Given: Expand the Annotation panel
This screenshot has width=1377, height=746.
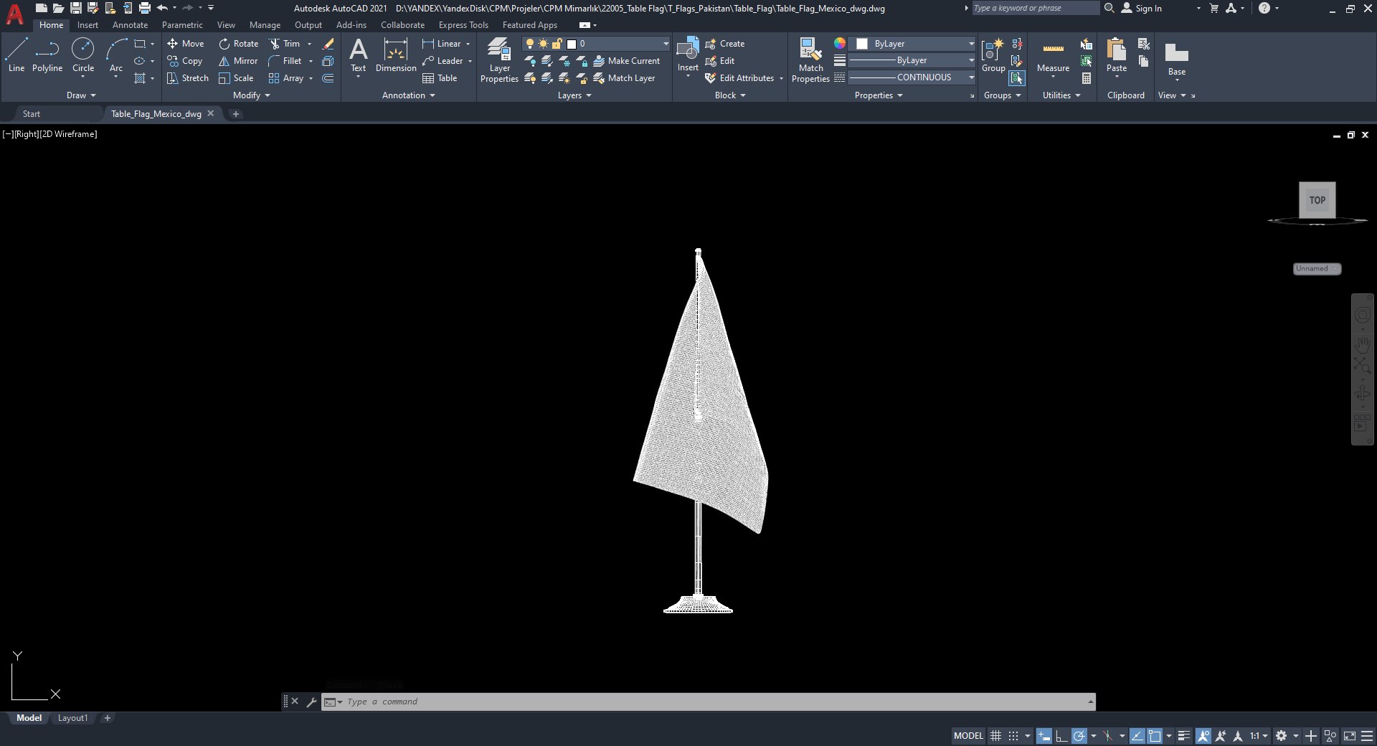Looking at the screenshot, I should 409,95.
